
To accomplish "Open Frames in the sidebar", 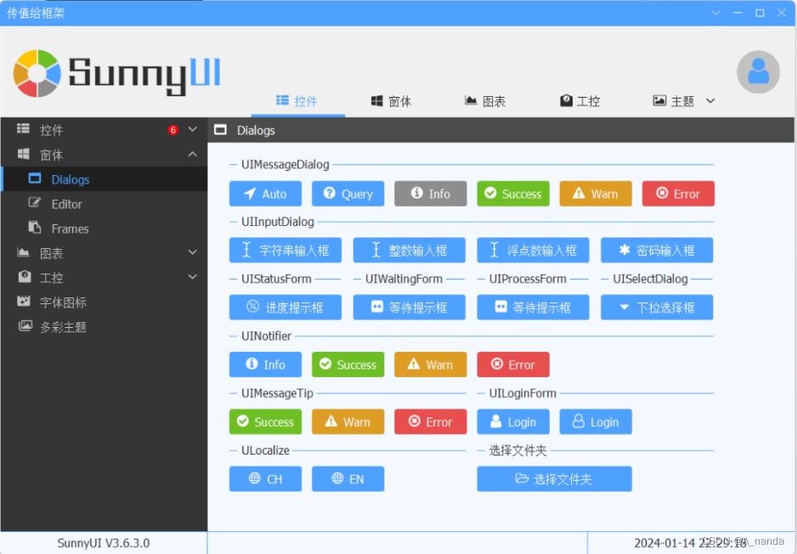I will click(75, 229).
